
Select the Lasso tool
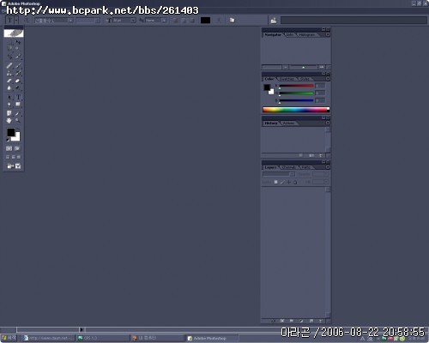(x=9, y=48)
